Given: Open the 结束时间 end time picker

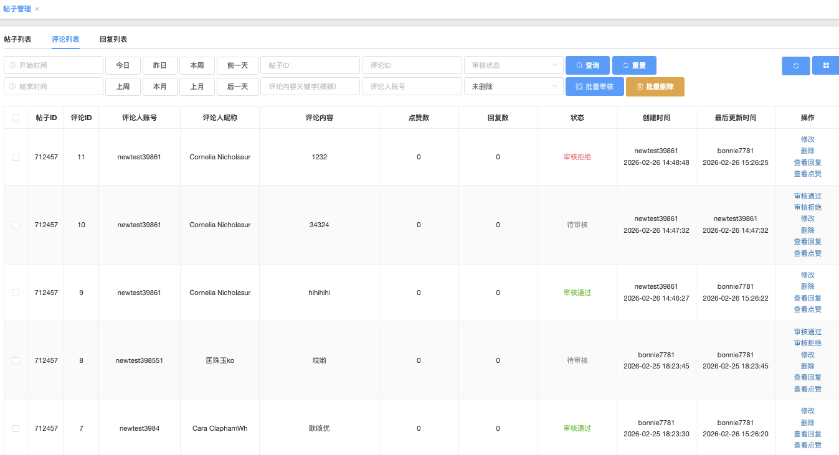Looking at the screenshot, I should click(x=54, y=87).
